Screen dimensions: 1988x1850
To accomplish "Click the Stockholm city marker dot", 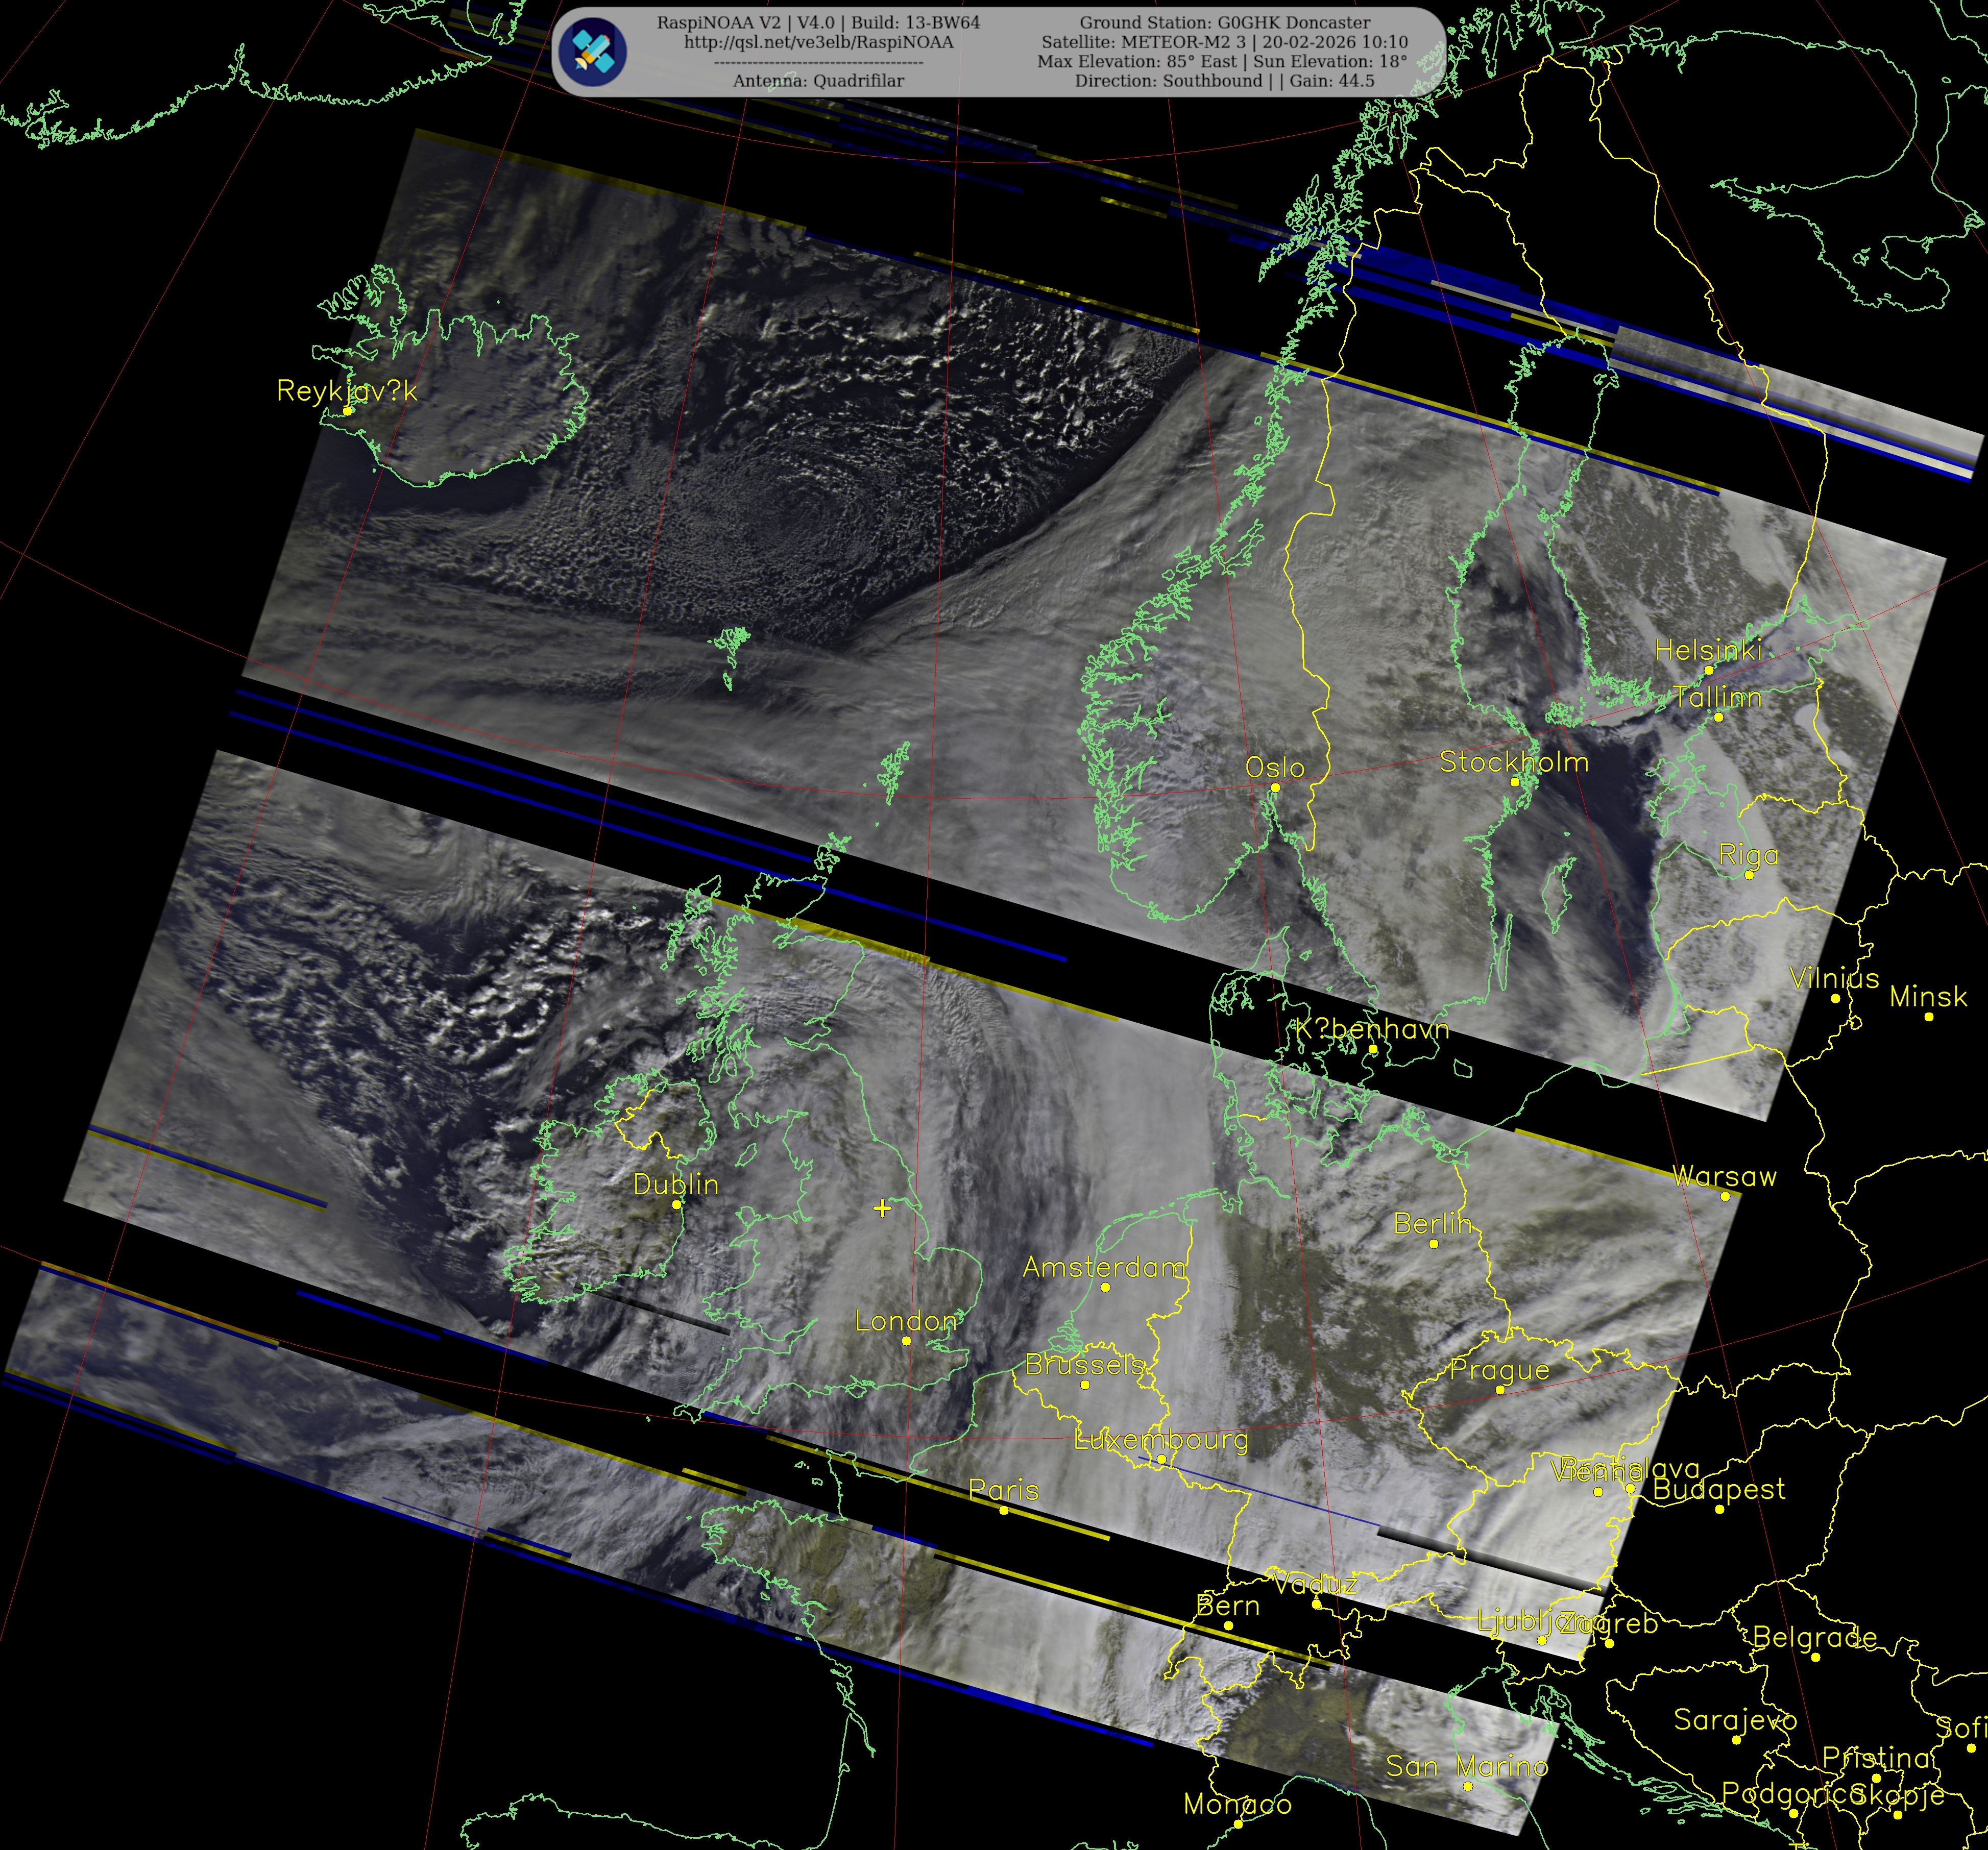I will [1515, 781].
